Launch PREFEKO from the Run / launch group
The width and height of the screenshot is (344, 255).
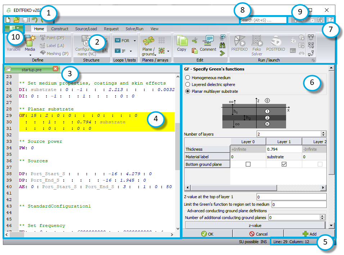pos(240,43)
